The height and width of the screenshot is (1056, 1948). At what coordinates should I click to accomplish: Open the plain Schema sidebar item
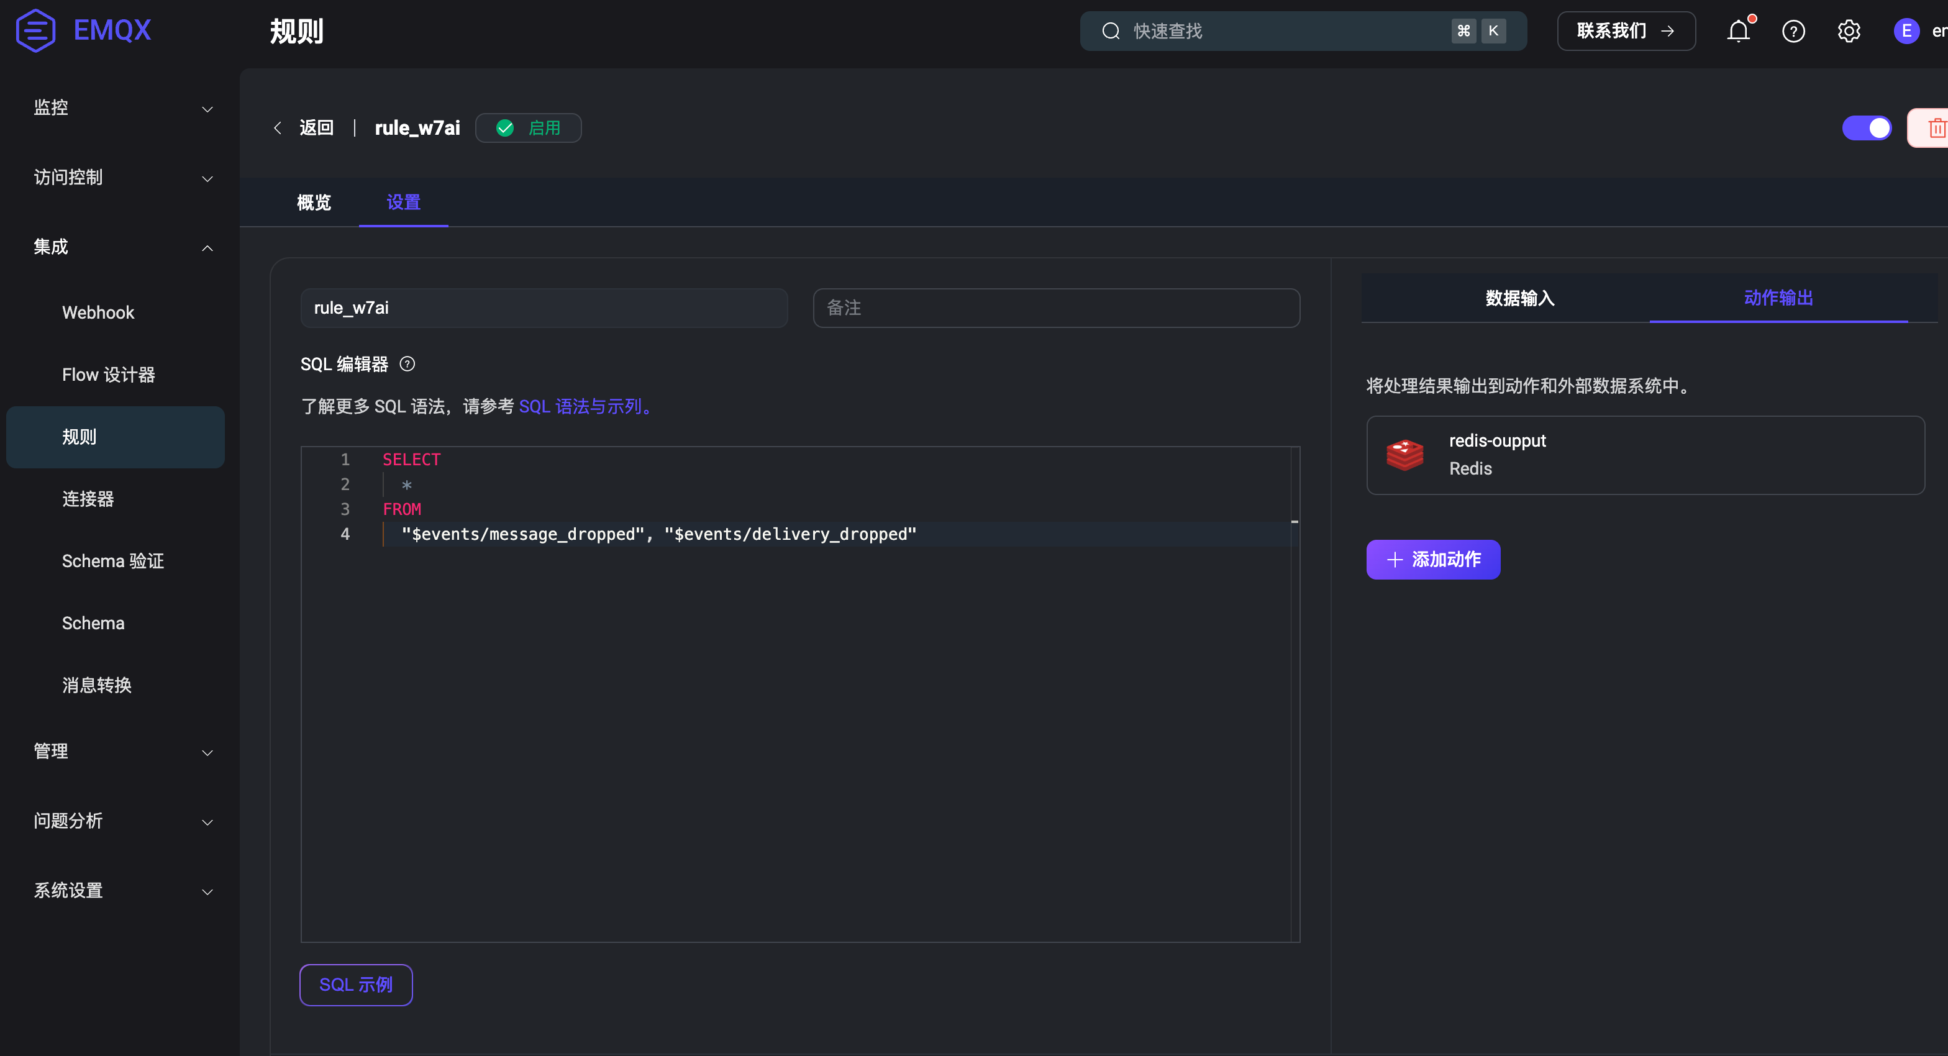tap(115, 623)
